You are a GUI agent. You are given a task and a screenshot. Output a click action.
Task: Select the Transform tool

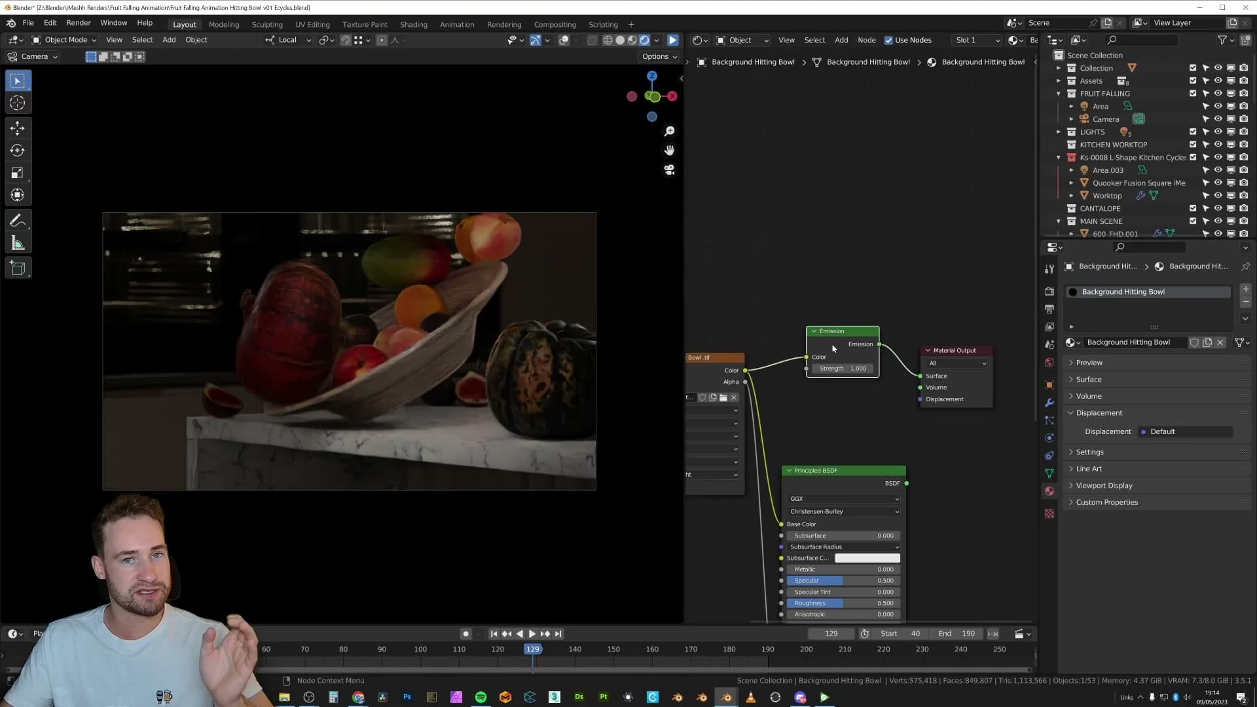(18, 195)
